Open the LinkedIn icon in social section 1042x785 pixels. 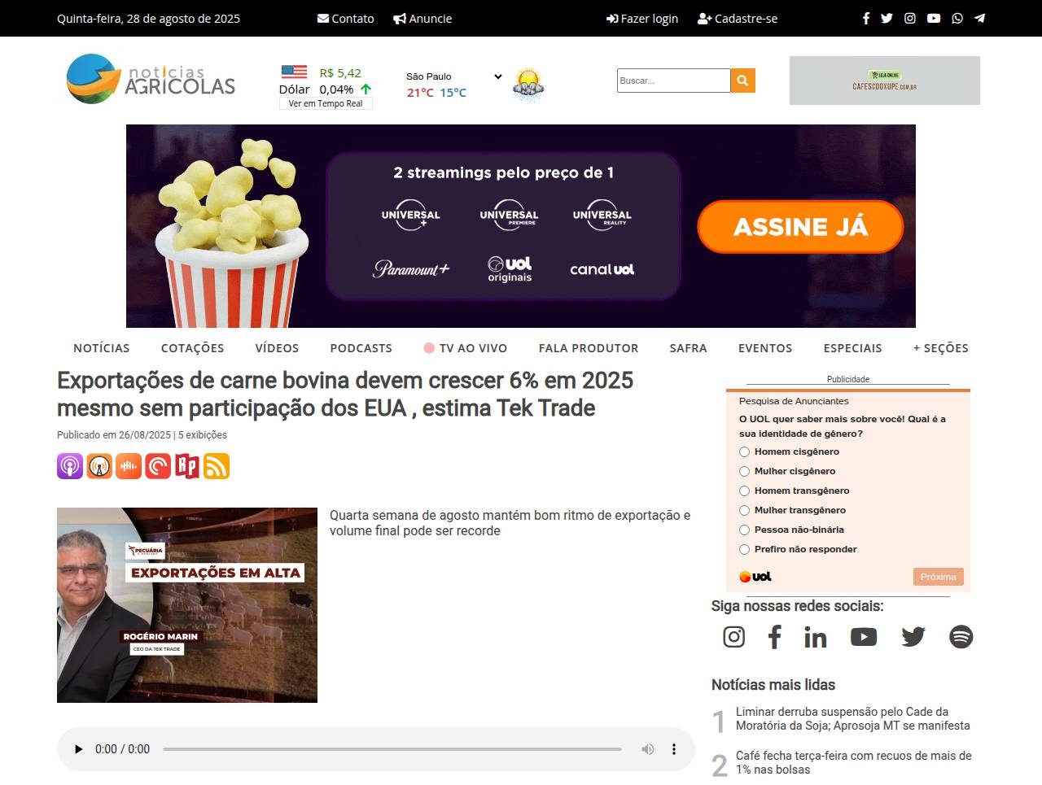point(815,637)
